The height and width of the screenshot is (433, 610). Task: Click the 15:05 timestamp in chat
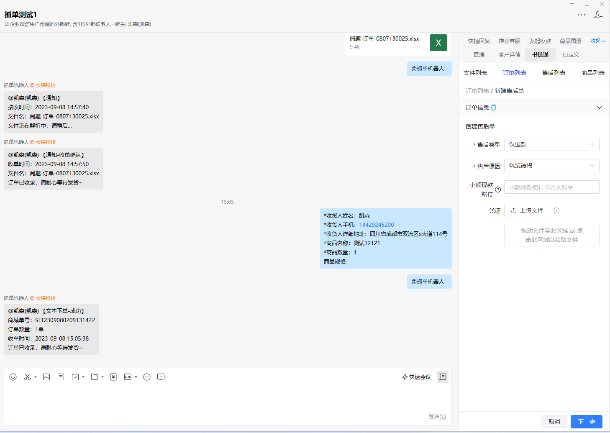click(228, 202)
